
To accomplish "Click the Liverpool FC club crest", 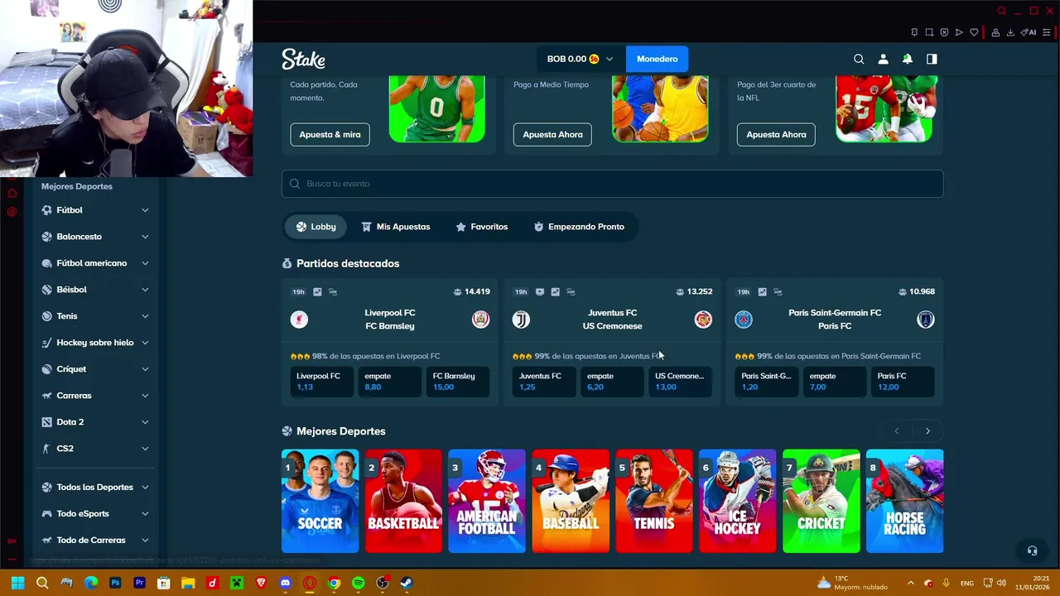I will click(299, 320).
